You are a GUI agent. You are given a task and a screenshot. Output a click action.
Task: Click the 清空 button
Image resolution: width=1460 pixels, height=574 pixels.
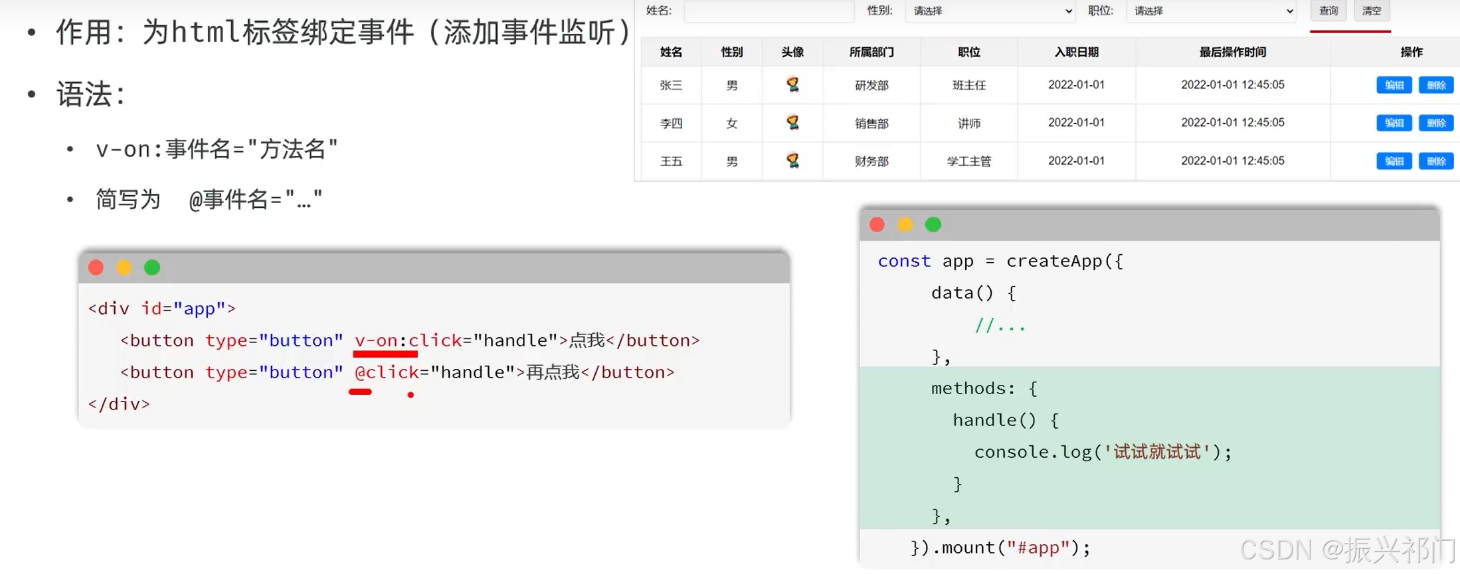(x=1372, y=11)
